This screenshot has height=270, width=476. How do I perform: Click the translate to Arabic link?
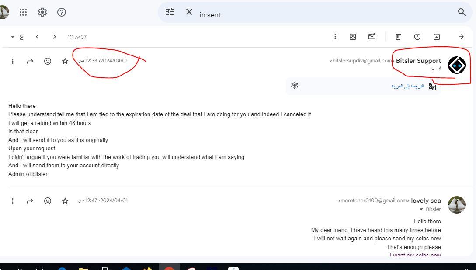click(407, 86)
